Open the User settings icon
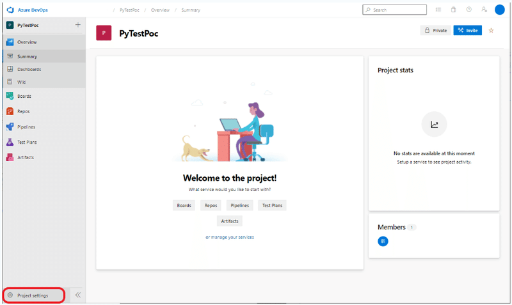The height and width of the screenshot is (305, 512). 484,10
